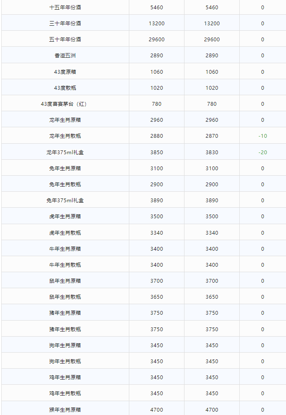Select the 三十年年份酒 row name
Viewport: 286px width, 415px height.
65,23
